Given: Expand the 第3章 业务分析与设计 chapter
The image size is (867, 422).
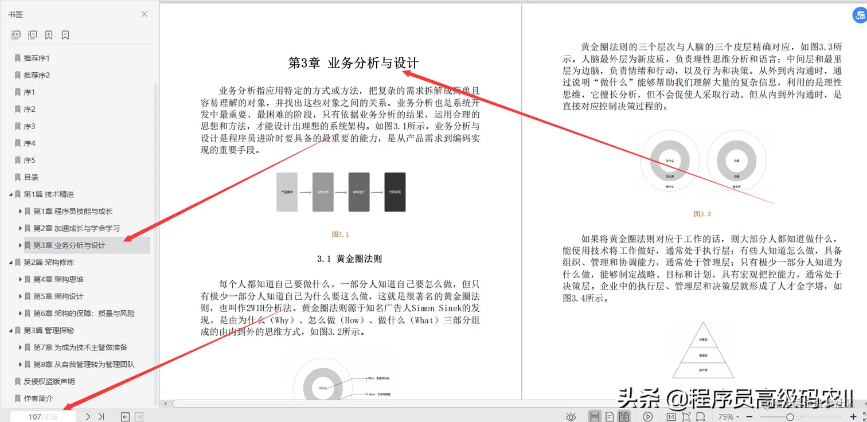Looking at the screenshot, I should click(21, 245).
